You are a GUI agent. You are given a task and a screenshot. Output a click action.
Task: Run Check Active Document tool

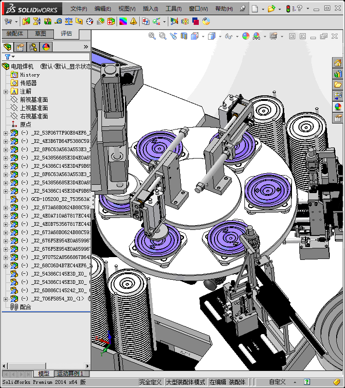tap(156, 22)
